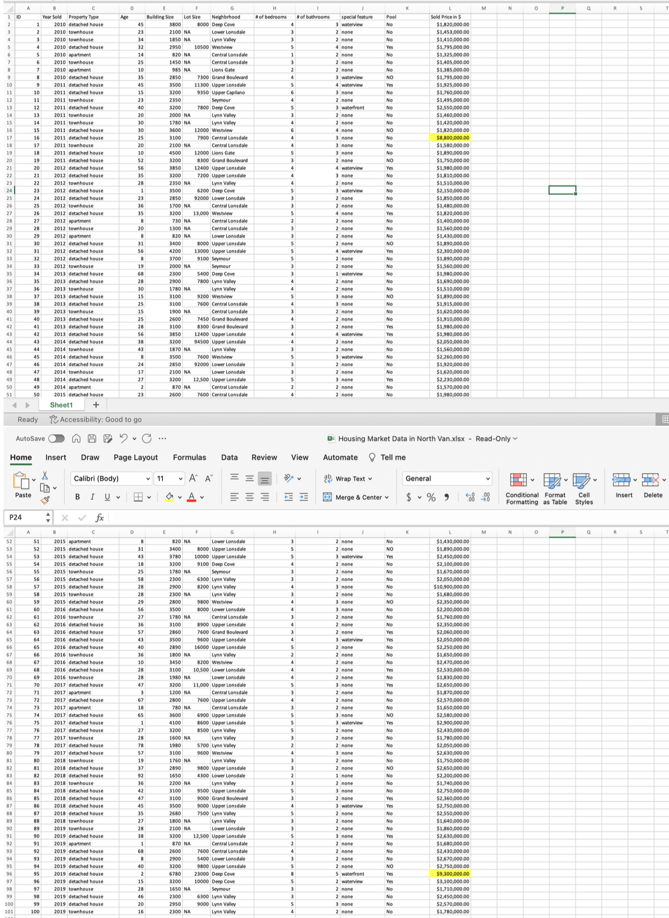Increase font size with large A icon

pos(193,478)
